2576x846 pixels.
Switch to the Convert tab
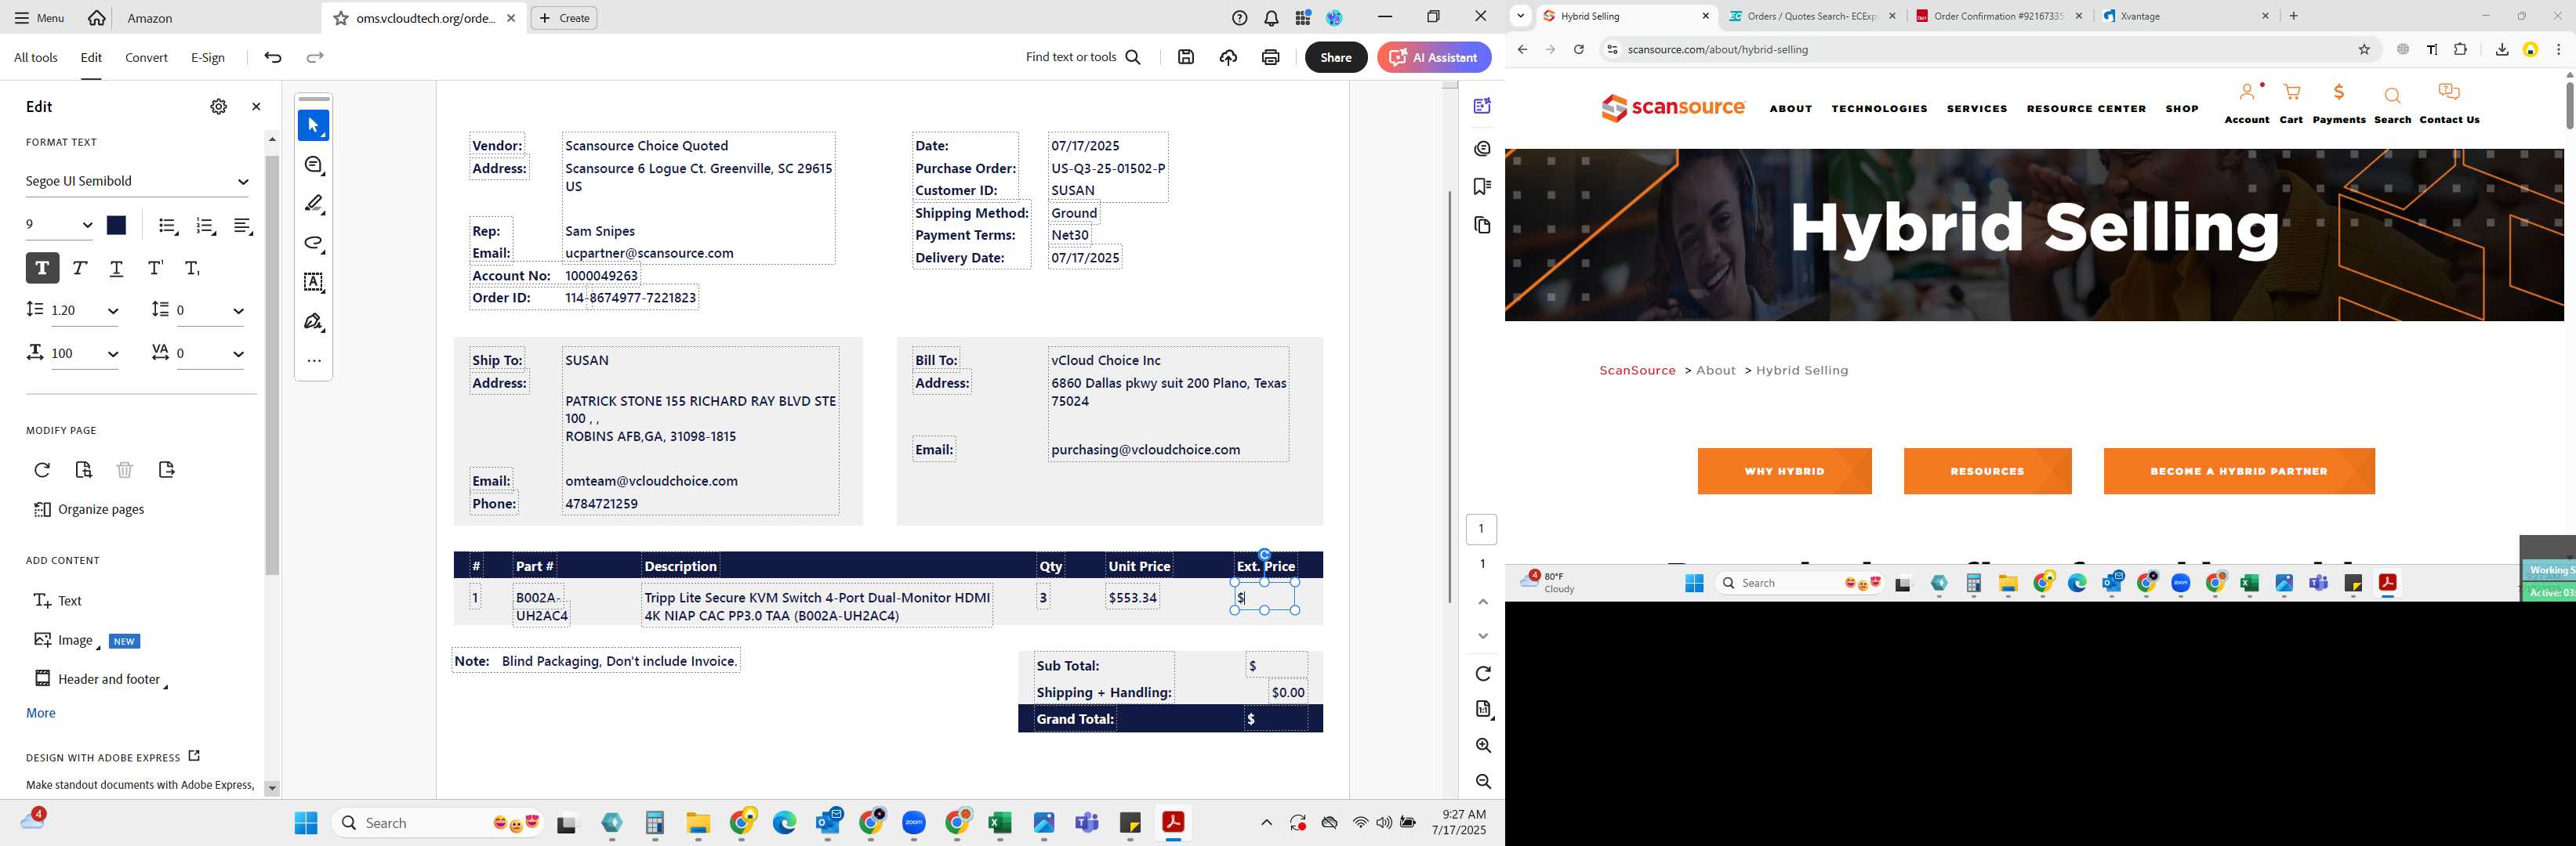146,58
